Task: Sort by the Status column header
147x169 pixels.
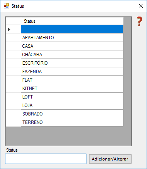Action: 72,21
